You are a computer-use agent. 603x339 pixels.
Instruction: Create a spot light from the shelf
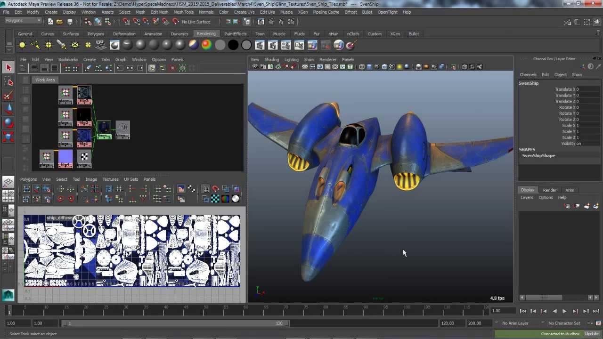coord(62,45)
